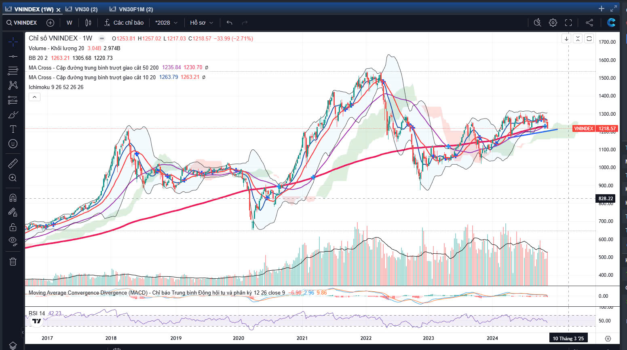Click the 1700.00 price scale label
Viewport: 627px width, 350px height.
(607, 42)
